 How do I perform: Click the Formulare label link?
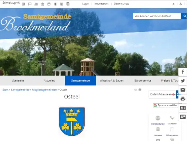pos(158,135)
